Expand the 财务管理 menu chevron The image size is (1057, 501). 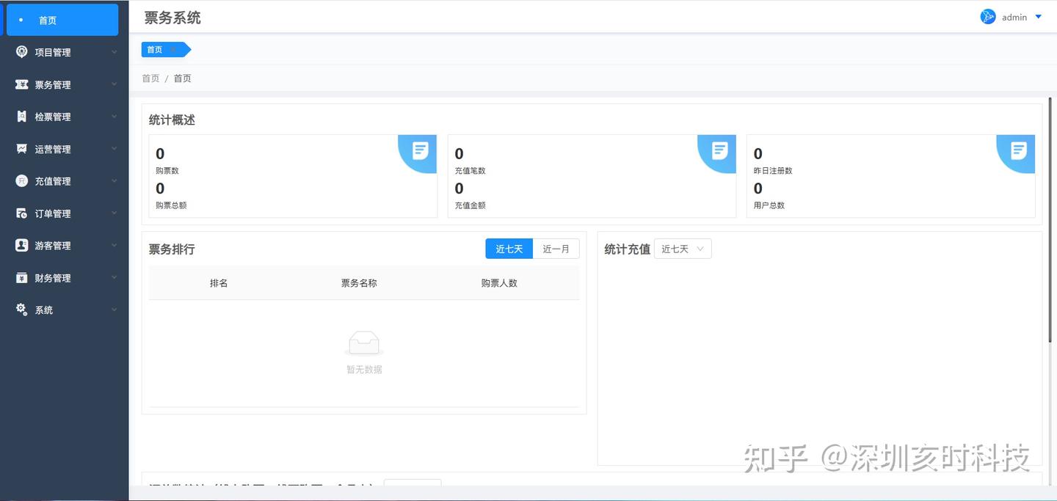(x=115, y=278)
